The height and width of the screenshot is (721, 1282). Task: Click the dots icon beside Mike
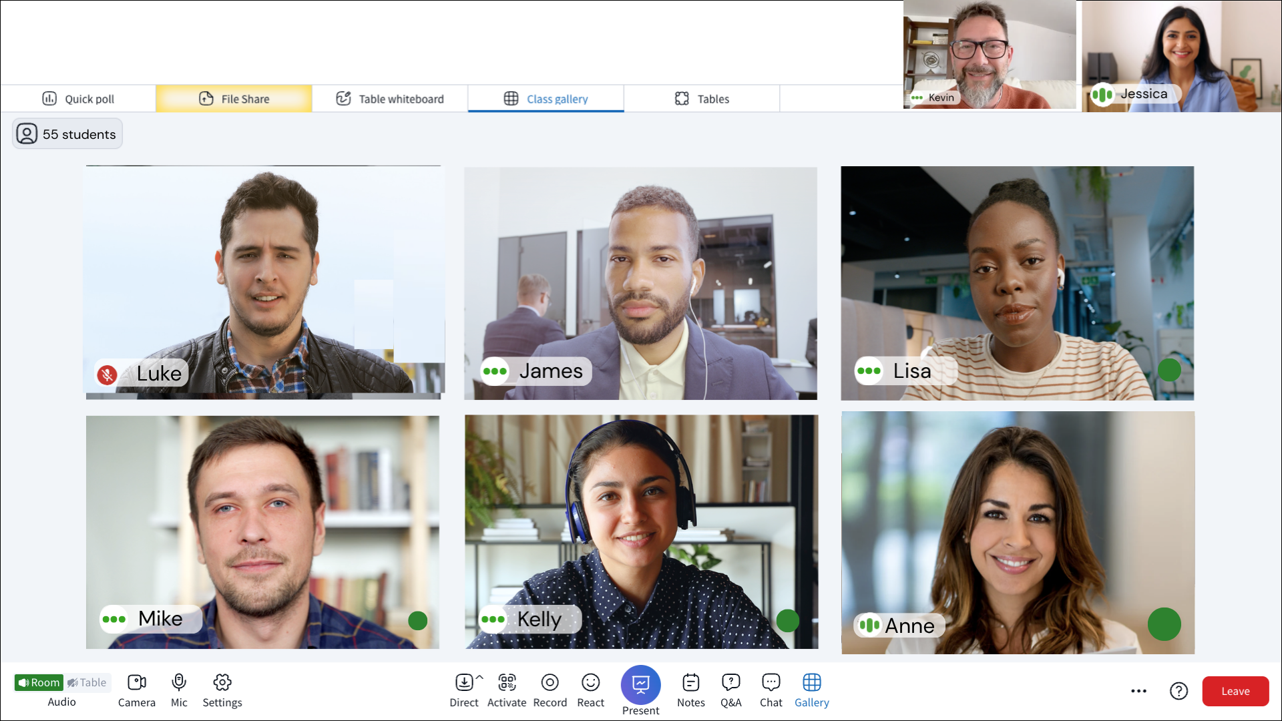[114, 620]
